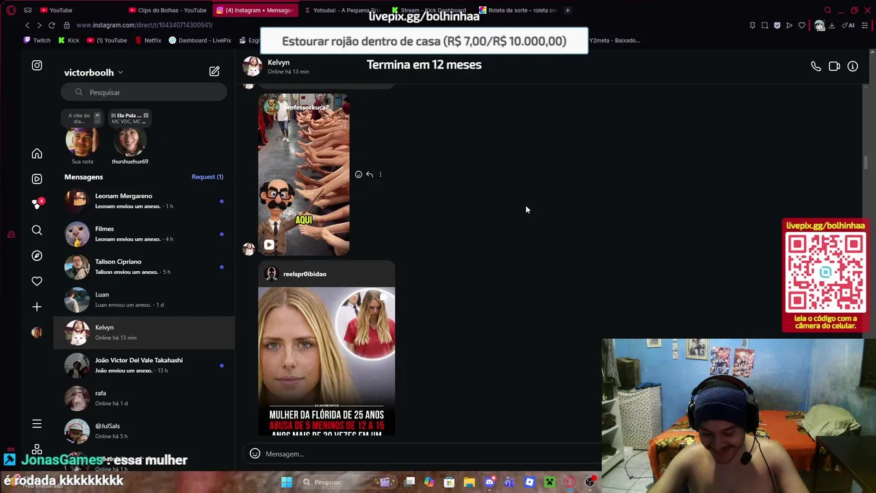This screenshot has width=876, height=493.
Task: Reply to the professorkuca2 reel message
Action: pos(370,175)
